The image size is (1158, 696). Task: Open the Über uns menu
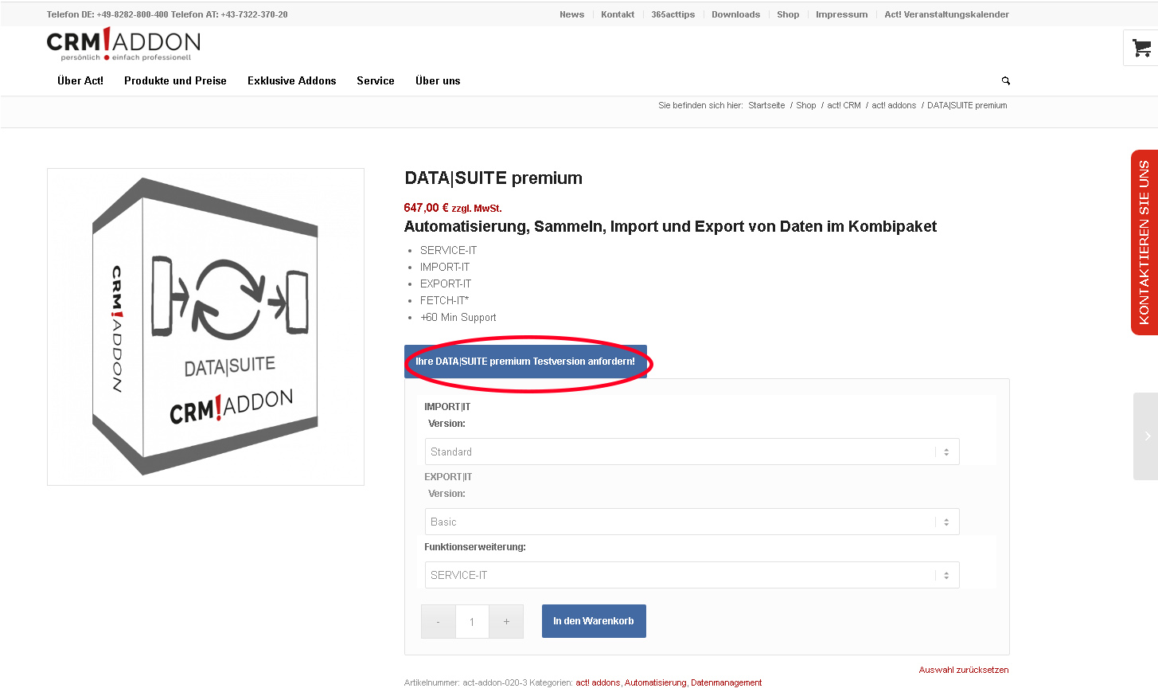(x=438, y=81)
